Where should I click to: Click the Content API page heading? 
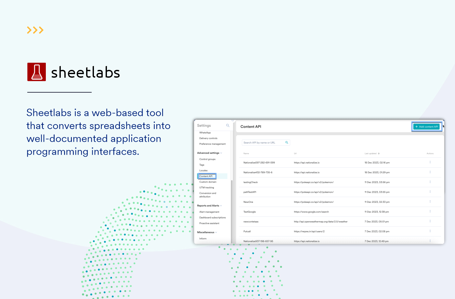point(251,127)
